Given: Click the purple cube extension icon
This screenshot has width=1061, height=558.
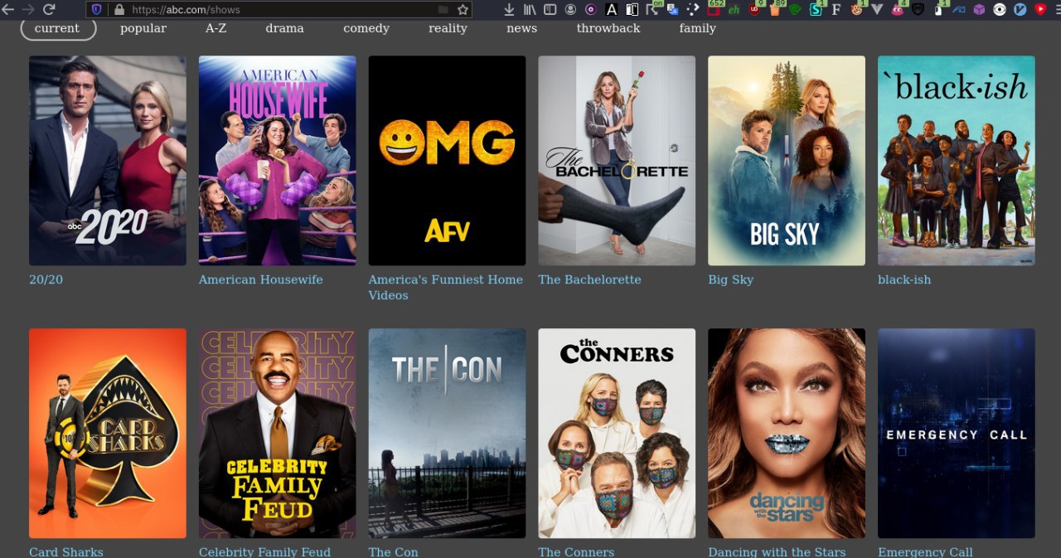Looking at the screenshot, I should point(979,9).
